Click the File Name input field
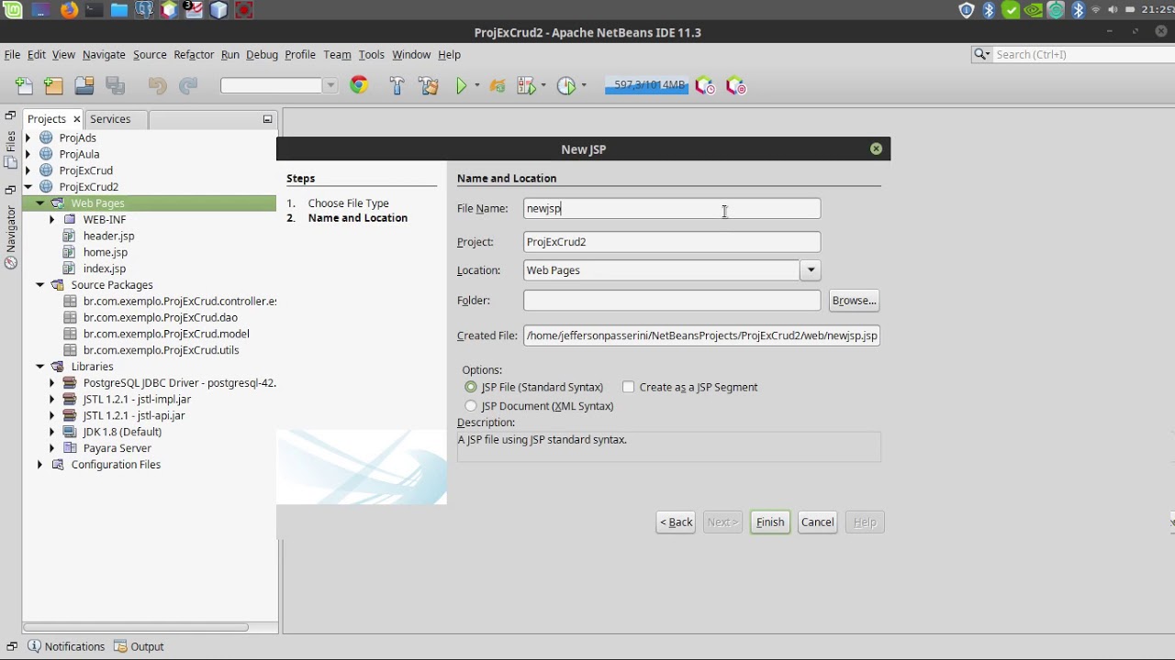The image size is (1175, 660). (672, 209)
